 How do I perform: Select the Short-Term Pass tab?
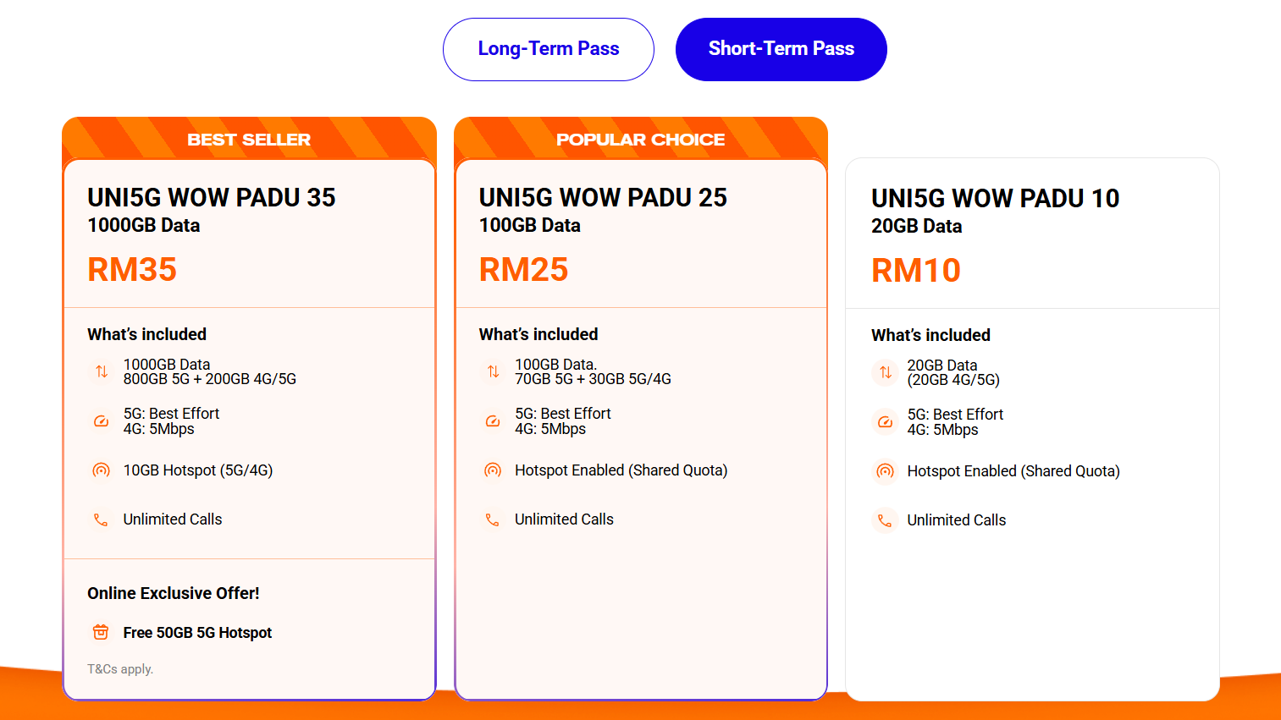[x=781, y=49]
